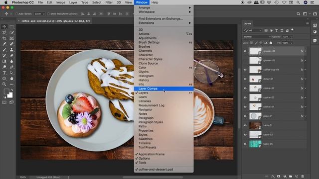The image size is (319, 179).
Task: Hide the coffee-cup-01 layer
Action: (x=245, y=70)
